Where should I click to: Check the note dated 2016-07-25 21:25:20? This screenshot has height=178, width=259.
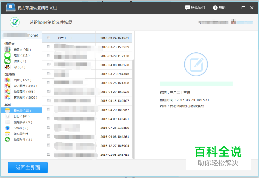(x=48, y=127)
